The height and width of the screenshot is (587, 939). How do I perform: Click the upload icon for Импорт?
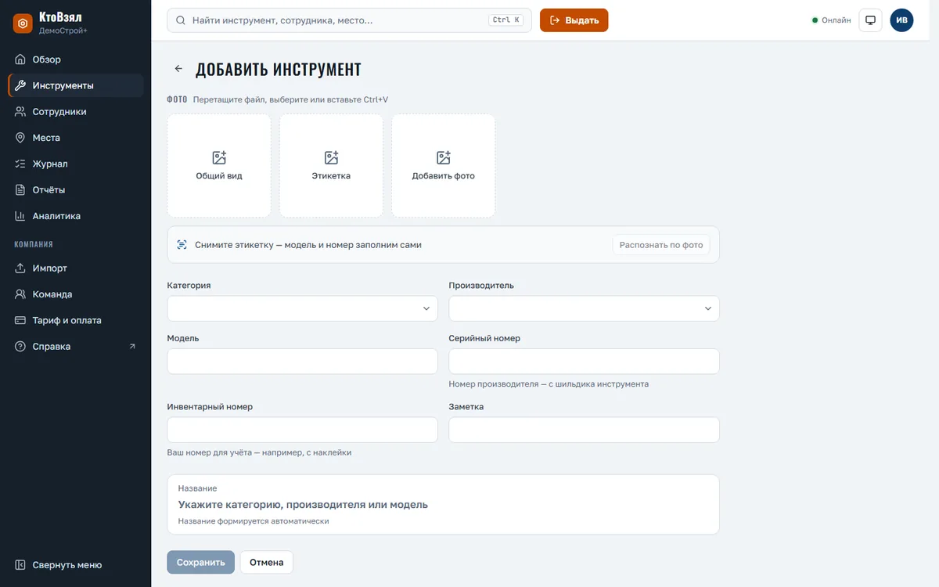[x=20, y=268]
